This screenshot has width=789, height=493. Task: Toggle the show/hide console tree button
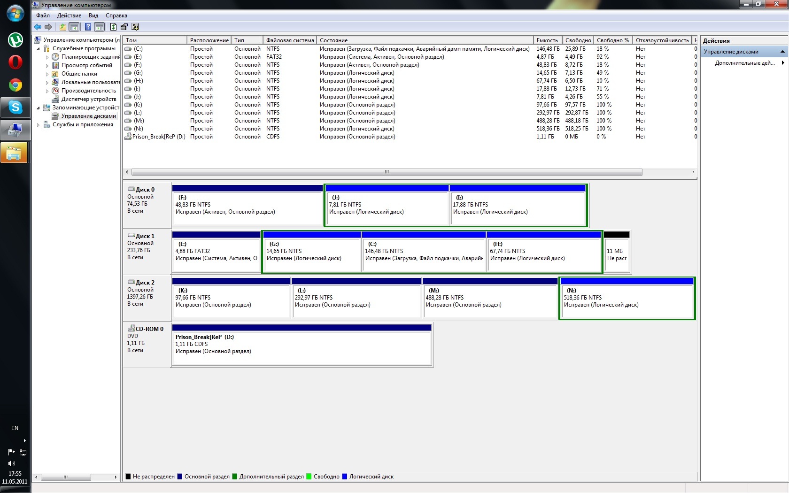pyautogui.click(x=74, y=27)
